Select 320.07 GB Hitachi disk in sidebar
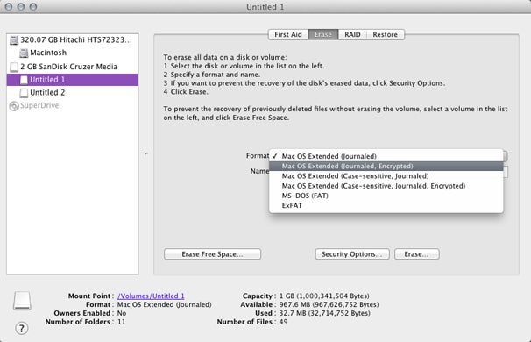Image resolution: width=531 pixels, height=342 pixels. pos(73,40)
